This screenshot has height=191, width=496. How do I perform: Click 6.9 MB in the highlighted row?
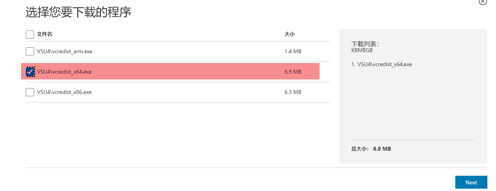(293, 72)
